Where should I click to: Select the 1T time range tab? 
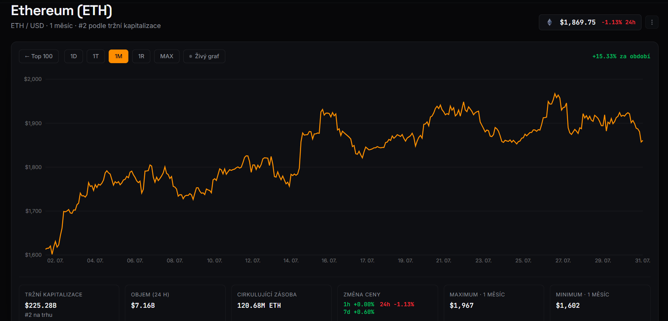pos(96,56)
